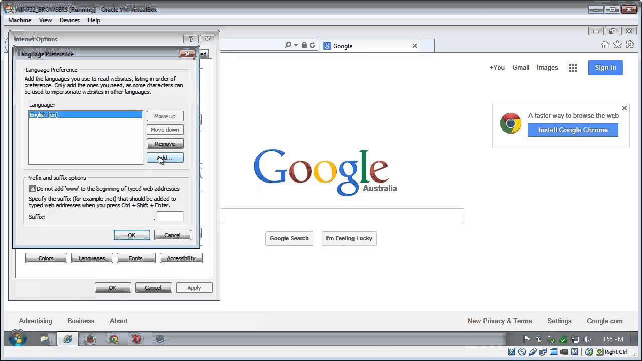Viewport: 642px width, 361px height.
Task: Click Move up in Language Preference
Action: [165, 116]
